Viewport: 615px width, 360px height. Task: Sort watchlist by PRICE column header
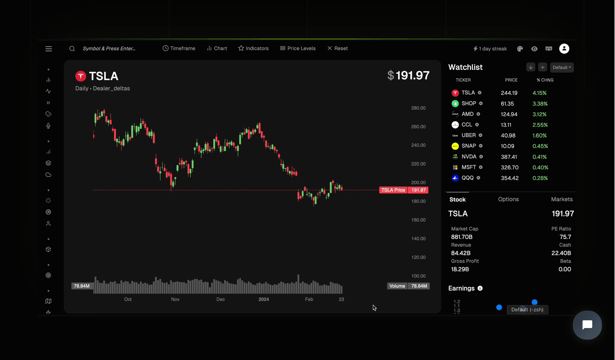[x=511, y=80]
